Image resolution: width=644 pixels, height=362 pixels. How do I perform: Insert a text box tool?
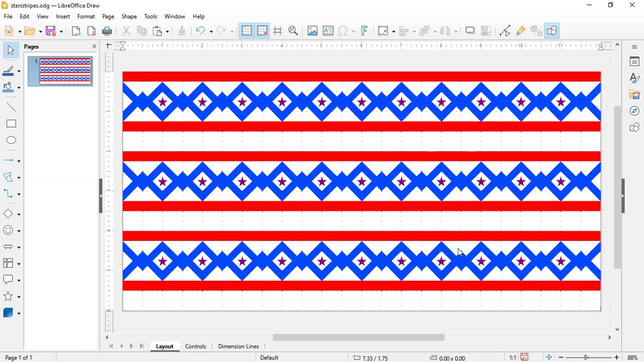click(328, 31)
